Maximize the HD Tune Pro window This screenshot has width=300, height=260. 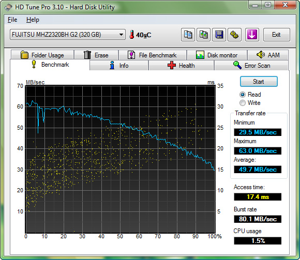[x=268, y=5]
